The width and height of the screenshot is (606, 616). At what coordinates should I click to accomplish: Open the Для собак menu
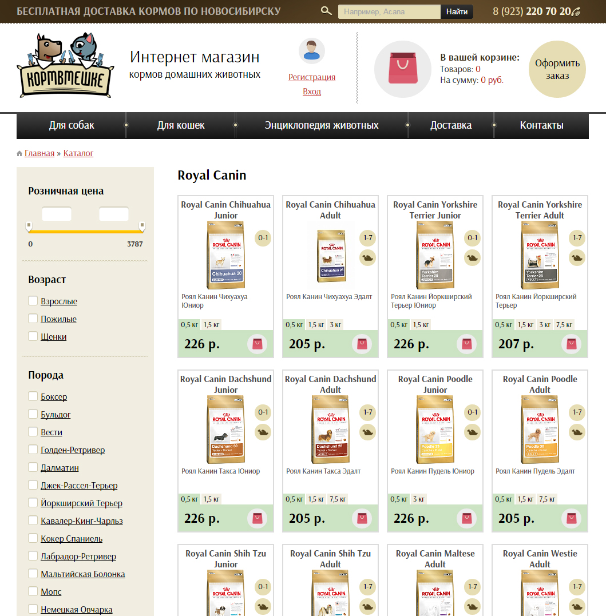[x=72, y=125]
